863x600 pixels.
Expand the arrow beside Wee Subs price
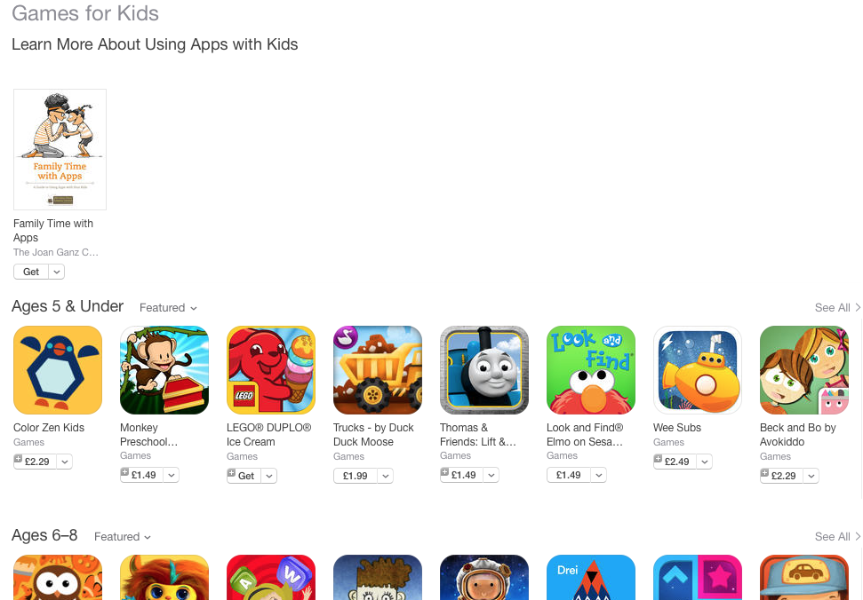(x=705, y=462)
